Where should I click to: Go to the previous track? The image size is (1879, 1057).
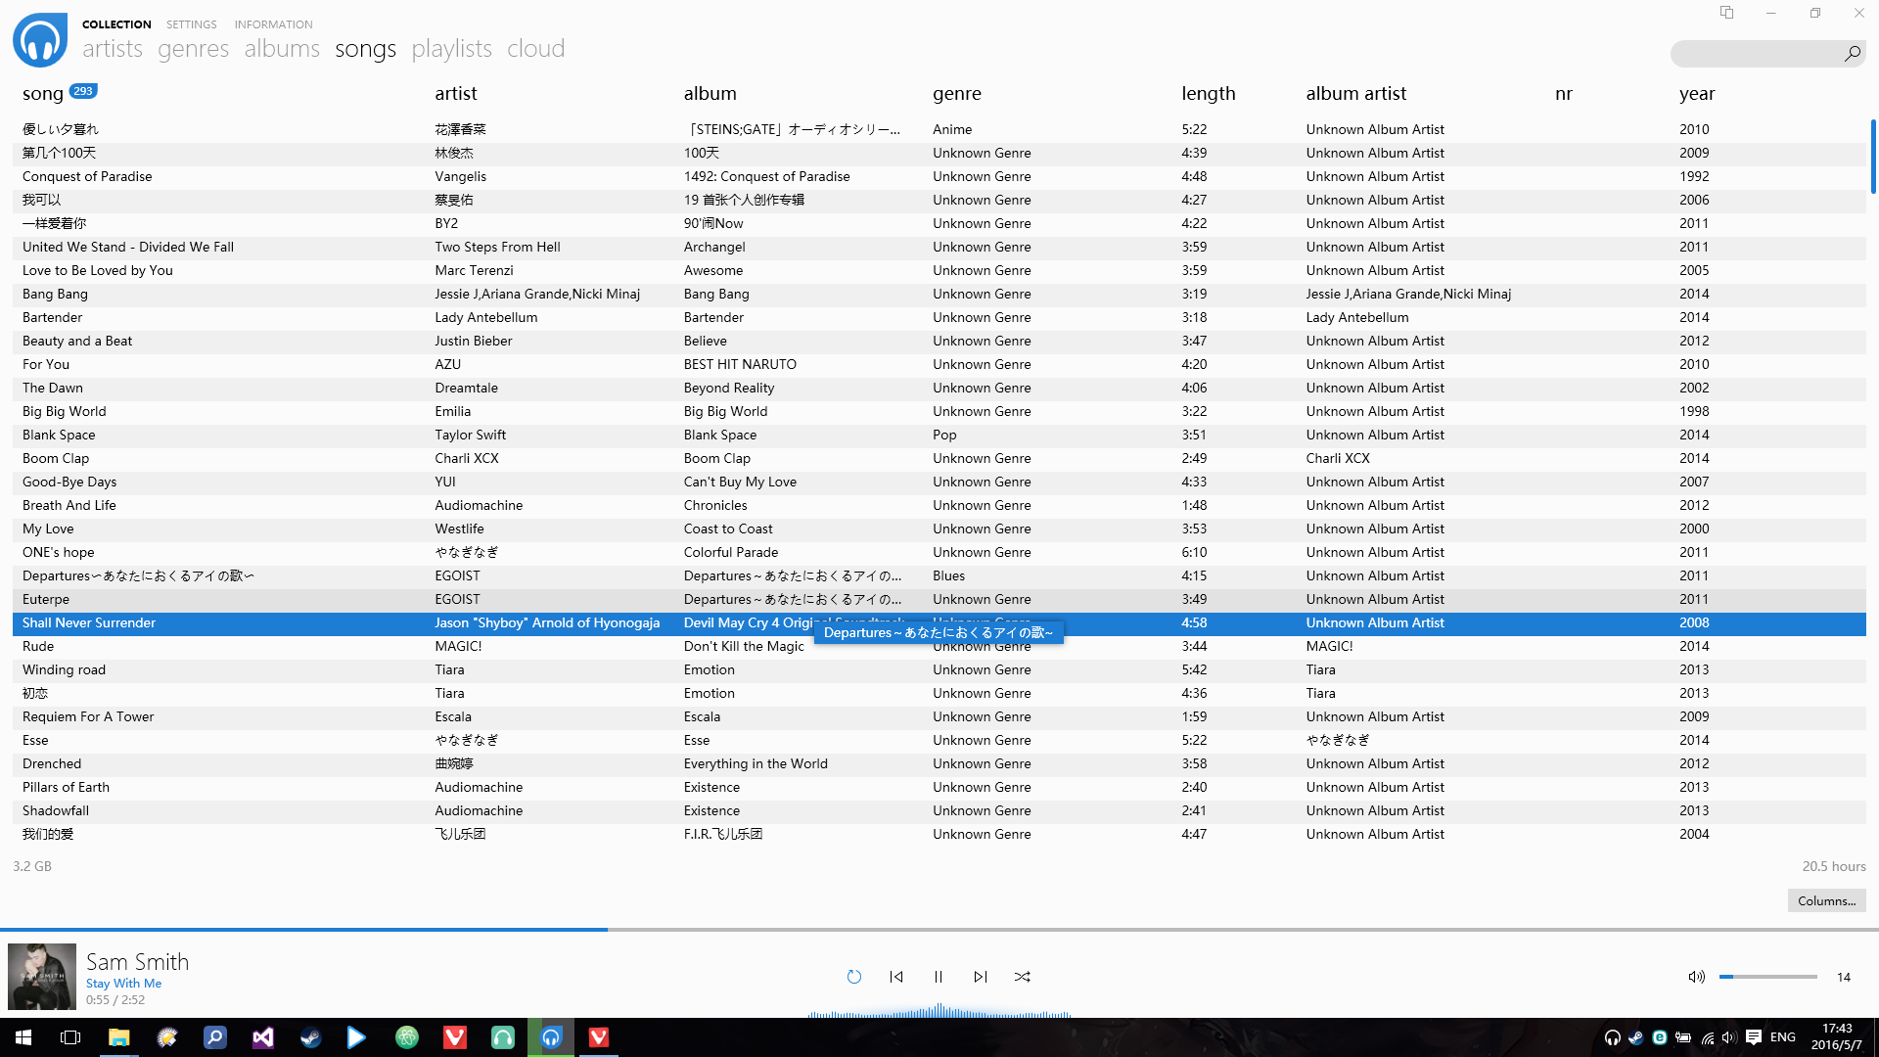895,977
